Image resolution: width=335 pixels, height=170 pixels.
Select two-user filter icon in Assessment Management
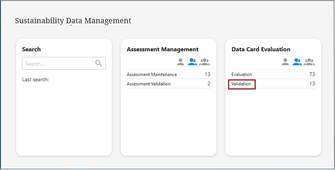193,62
